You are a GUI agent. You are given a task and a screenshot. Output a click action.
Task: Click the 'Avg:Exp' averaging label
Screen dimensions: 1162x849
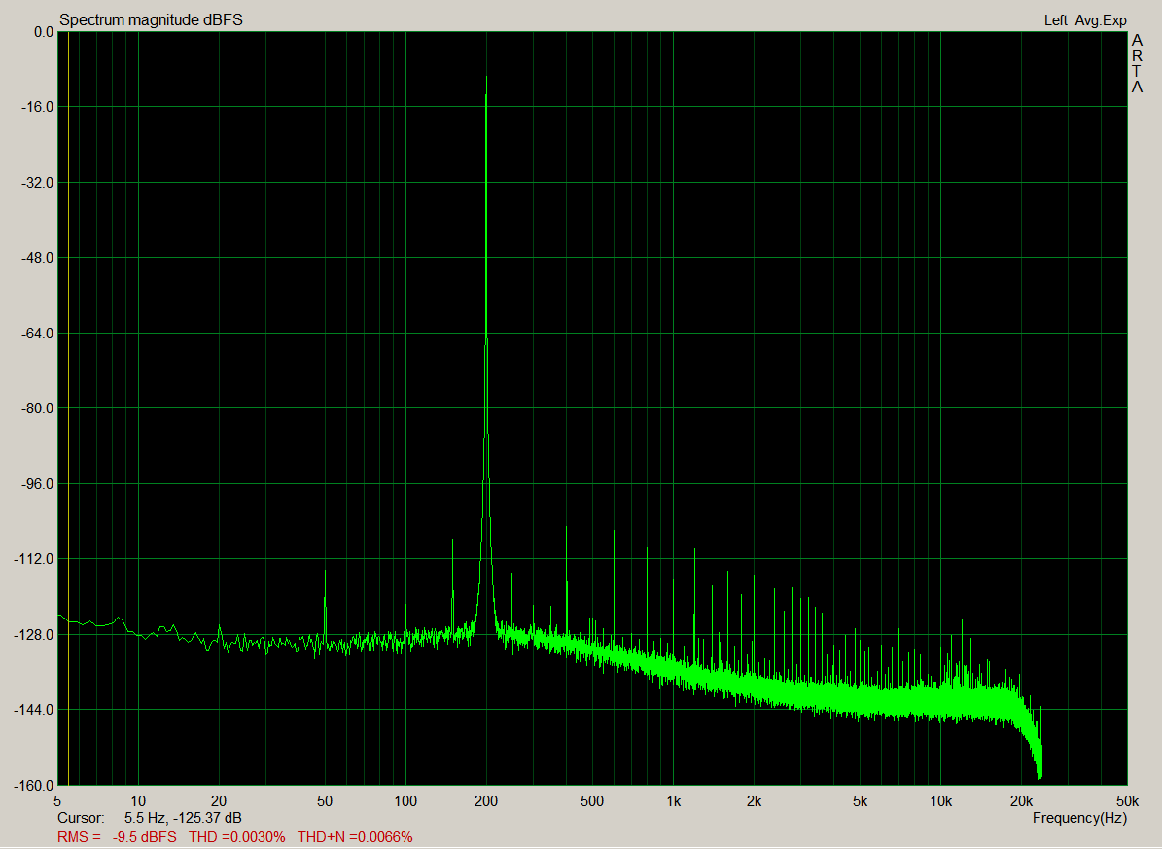point(1102,20)
